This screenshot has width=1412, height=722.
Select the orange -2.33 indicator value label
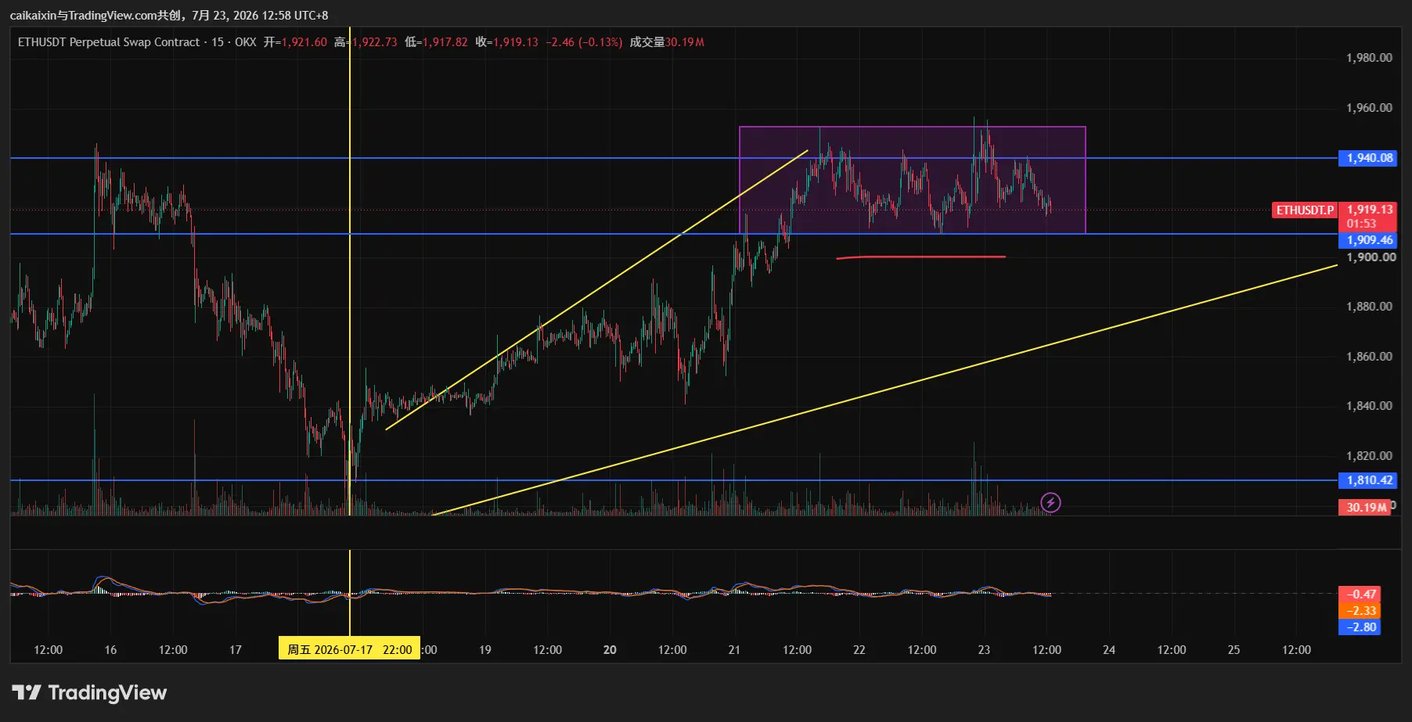click(x=1360, y=611)
